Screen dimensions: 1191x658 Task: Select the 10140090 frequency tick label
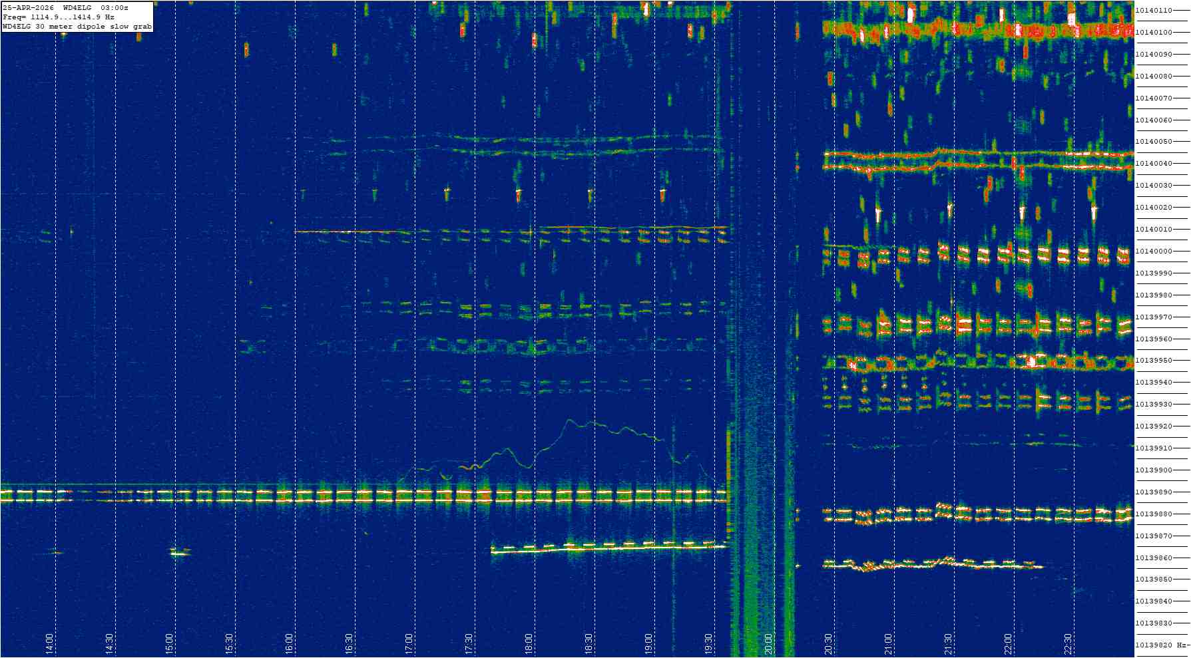pyautogui.click(x=1154, y=55)
